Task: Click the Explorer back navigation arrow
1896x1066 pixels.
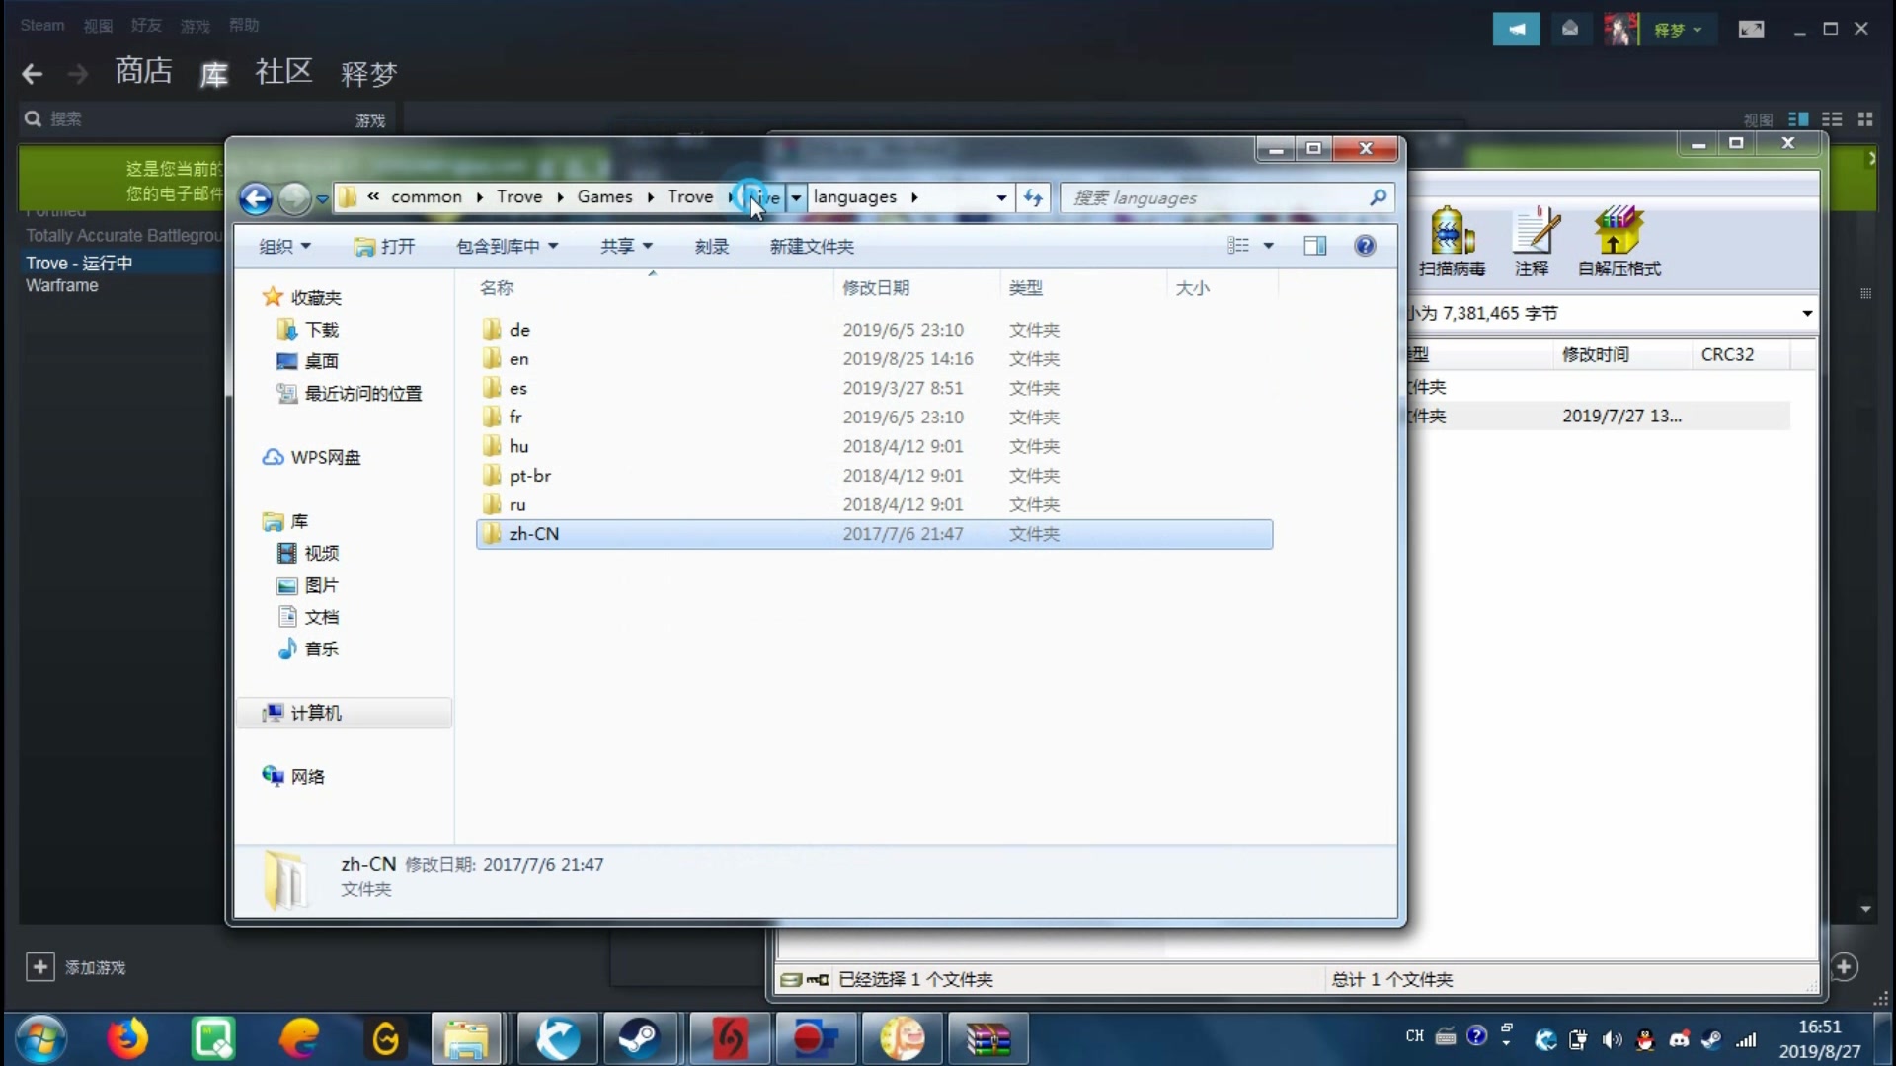Action: (x=256, y=198)
